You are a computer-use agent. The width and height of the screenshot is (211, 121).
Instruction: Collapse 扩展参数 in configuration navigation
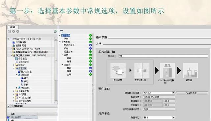(x=60, y=42)
